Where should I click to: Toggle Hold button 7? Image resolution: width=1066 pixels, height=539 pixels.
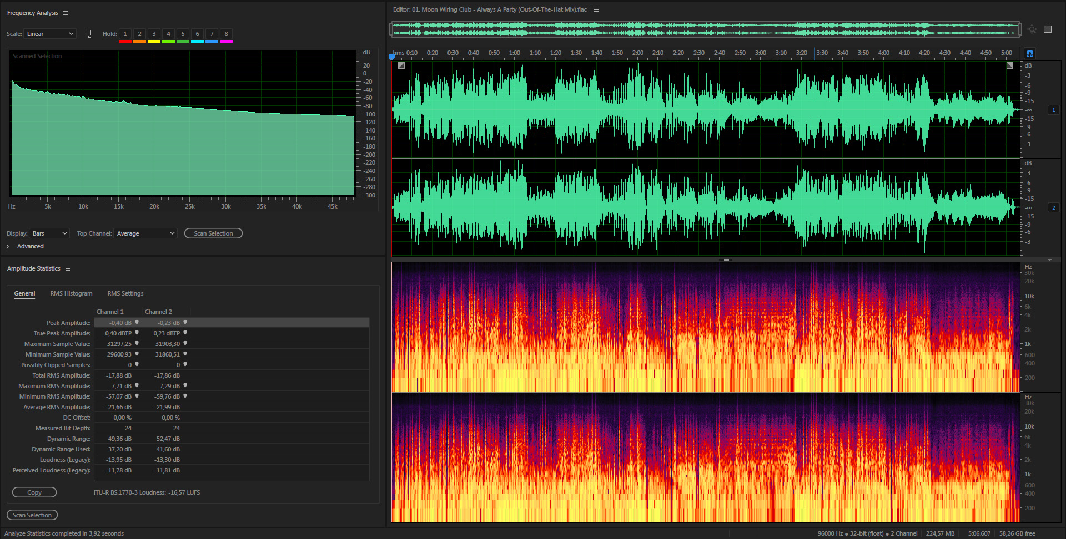coord(212,34)
